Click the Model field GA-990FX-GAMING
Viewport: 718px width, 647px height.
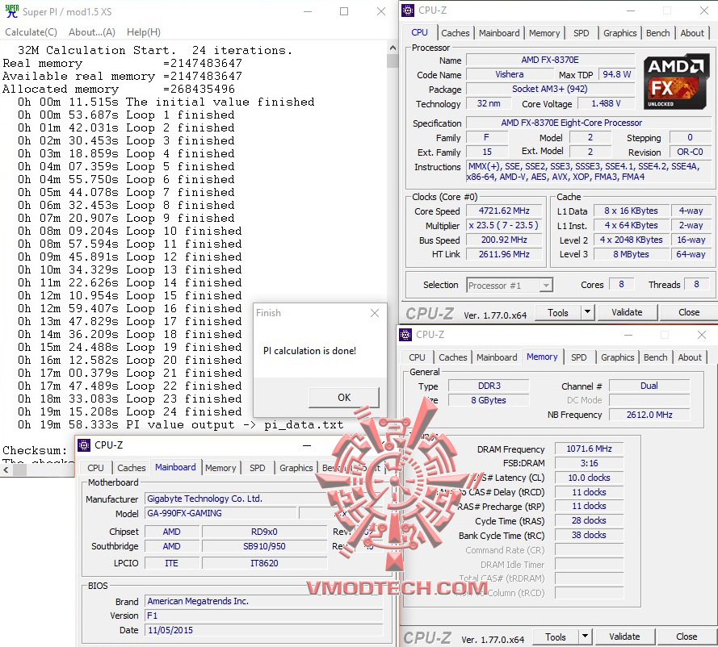tap(220, 513)
